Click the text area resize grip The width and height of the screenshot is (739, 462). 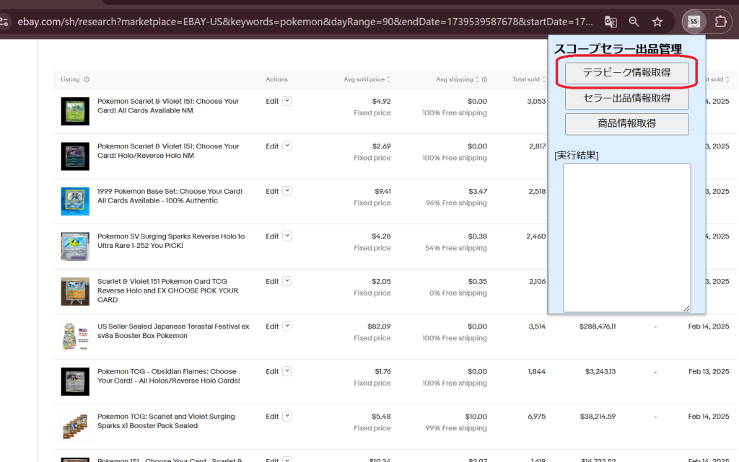pyautogui.click(x=687, y=308)
